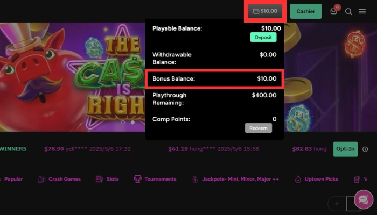Click the search magnifier icon

click(348, 11)
